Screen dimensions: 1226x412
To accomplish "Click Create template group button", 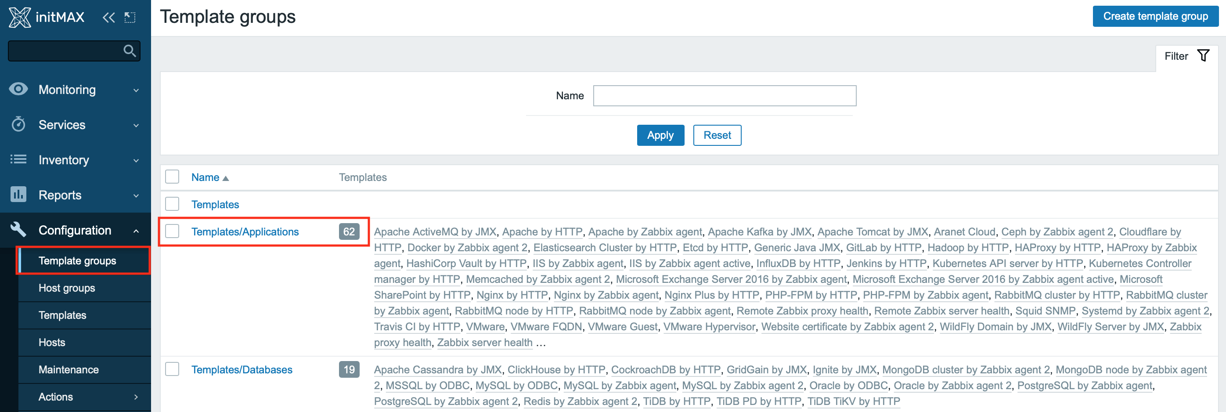I will (x=1155, y=16).
